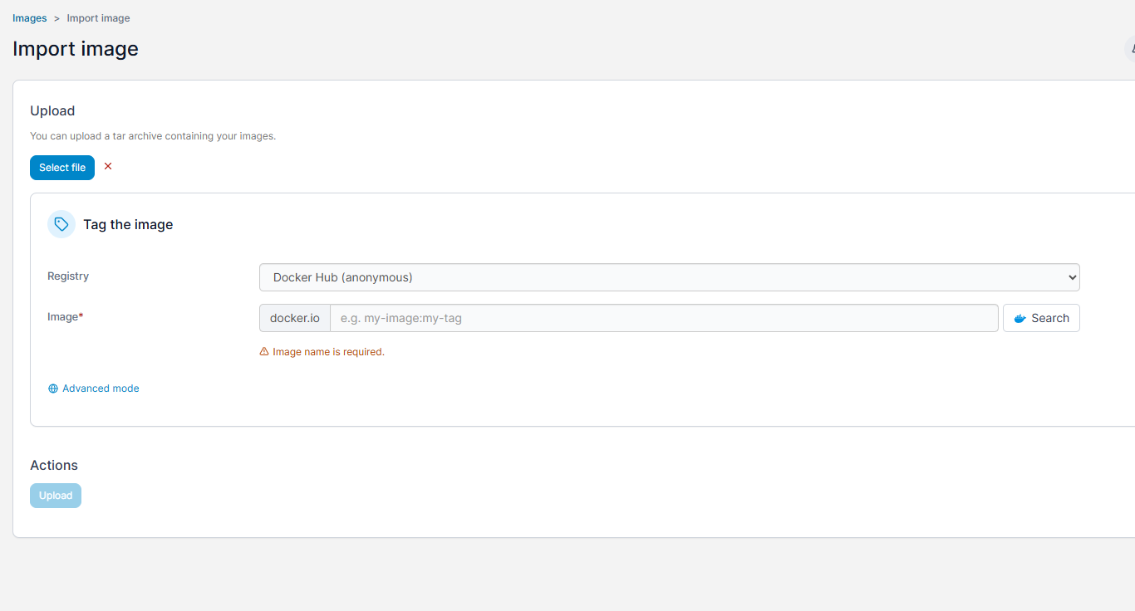Open the Registry dropdown Docker Hub (anonymous)
Viewport: 1135px width, 611px height.
(669, 277)
